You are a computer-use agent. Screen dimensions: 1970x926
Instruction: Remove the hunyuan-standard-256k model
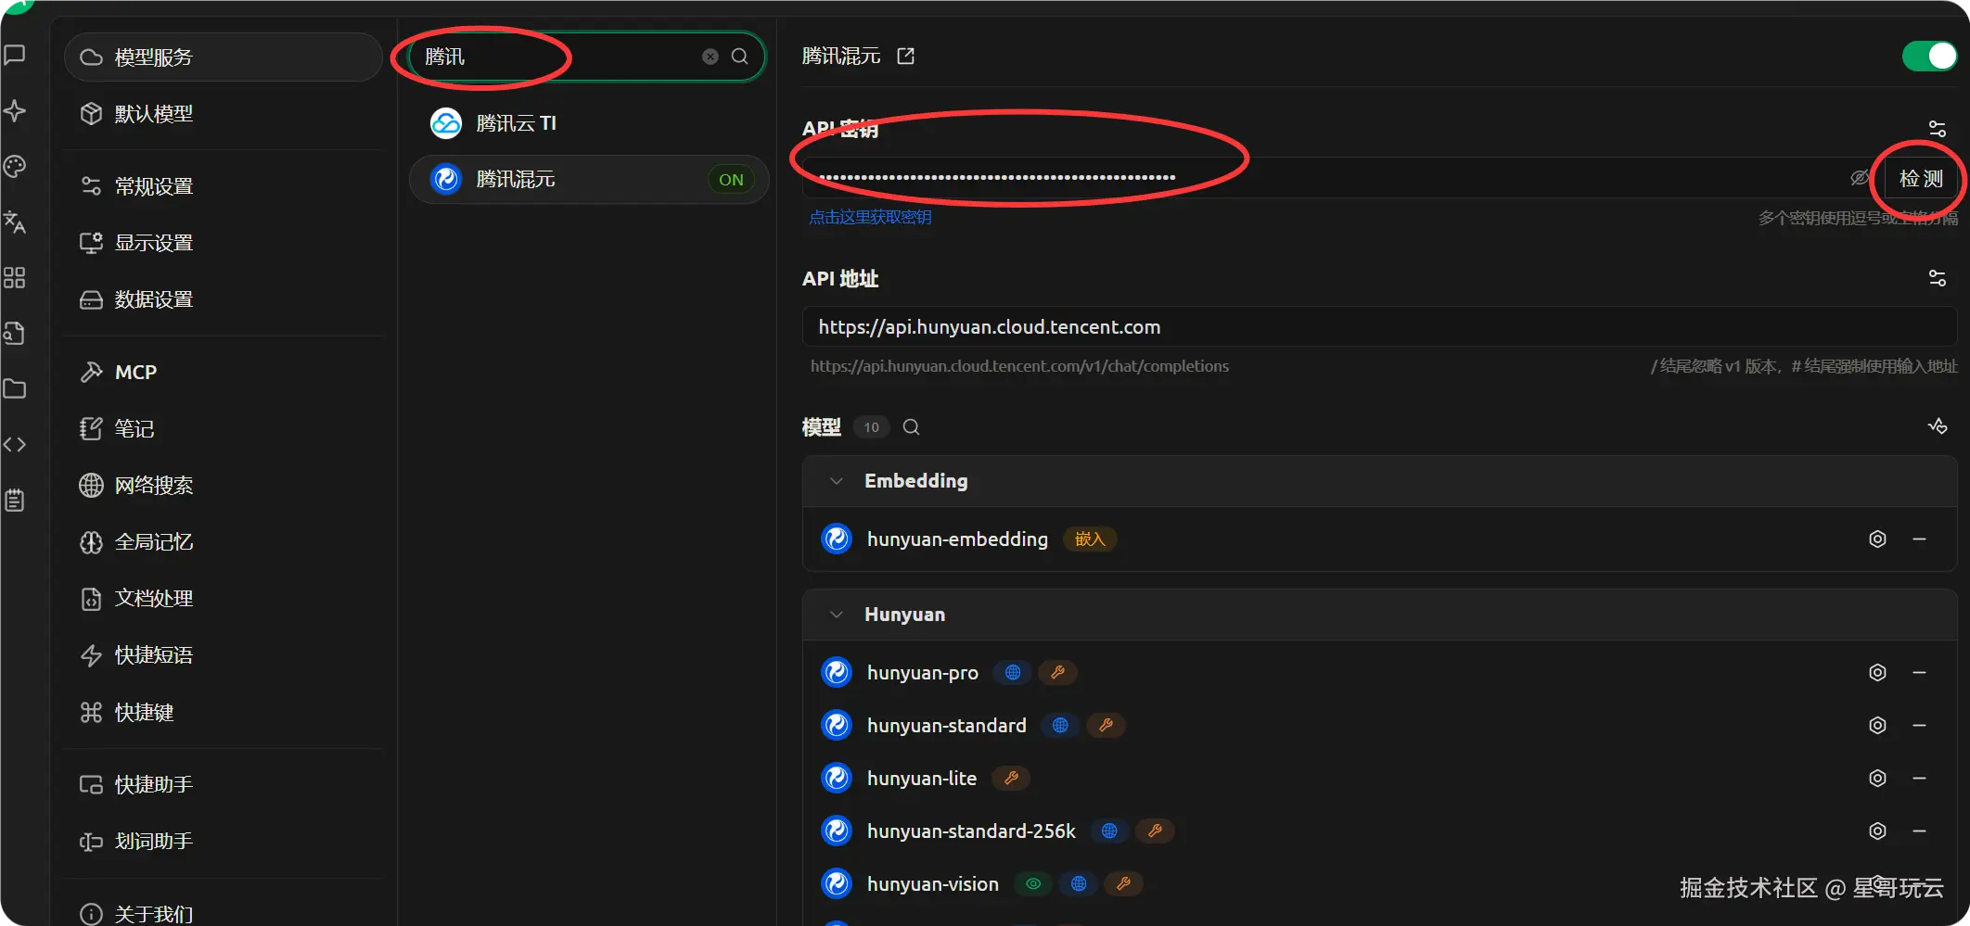pyautogui.click(x=1920, y=831)
